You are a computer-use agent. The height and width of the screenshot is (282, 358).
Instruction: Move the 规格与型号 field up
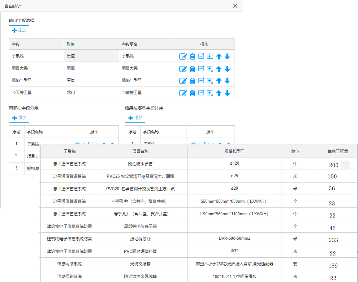point(219,81)
